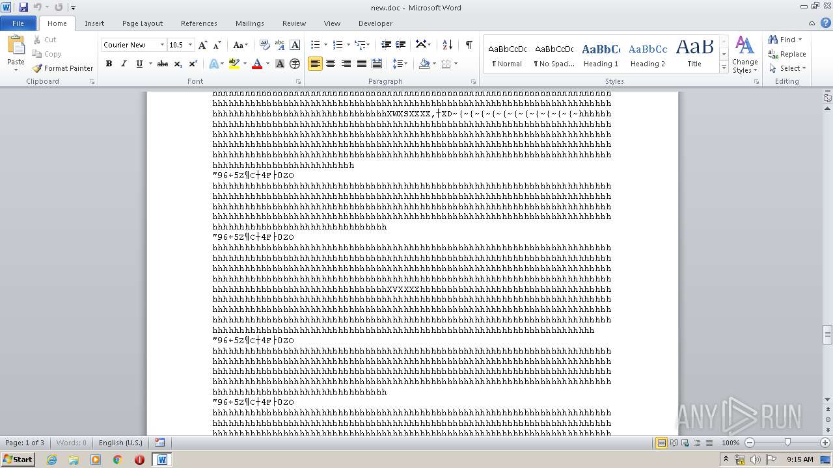Click macro recording icon in status bar
Screen dimensions: 833x468
coord(160,443)
